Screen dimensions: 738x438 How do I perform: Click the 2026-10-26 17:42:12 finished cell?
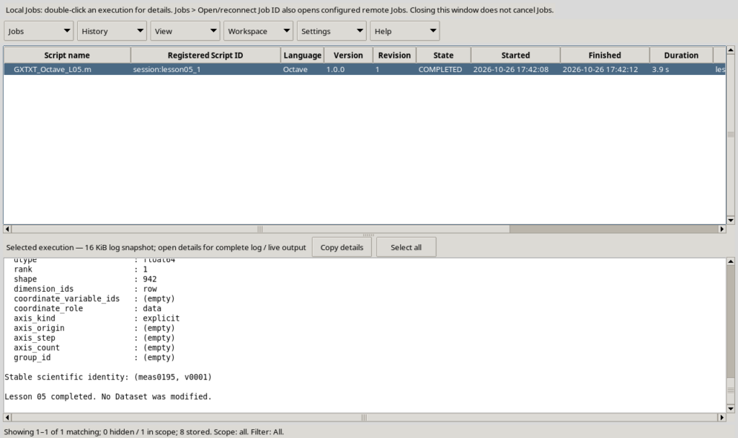(605, 69)
